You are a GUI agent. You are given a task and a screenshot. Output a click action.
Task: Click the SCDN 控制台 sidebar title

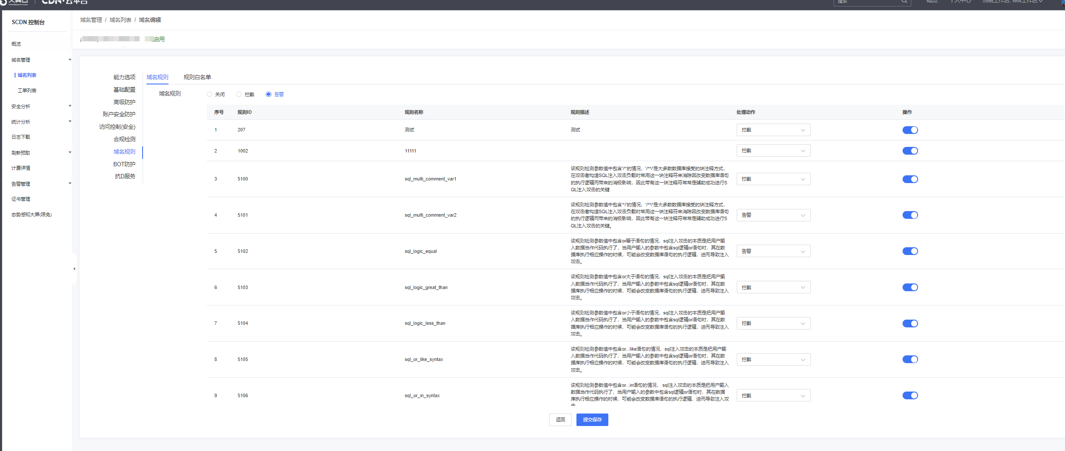[x=28, y=22]
